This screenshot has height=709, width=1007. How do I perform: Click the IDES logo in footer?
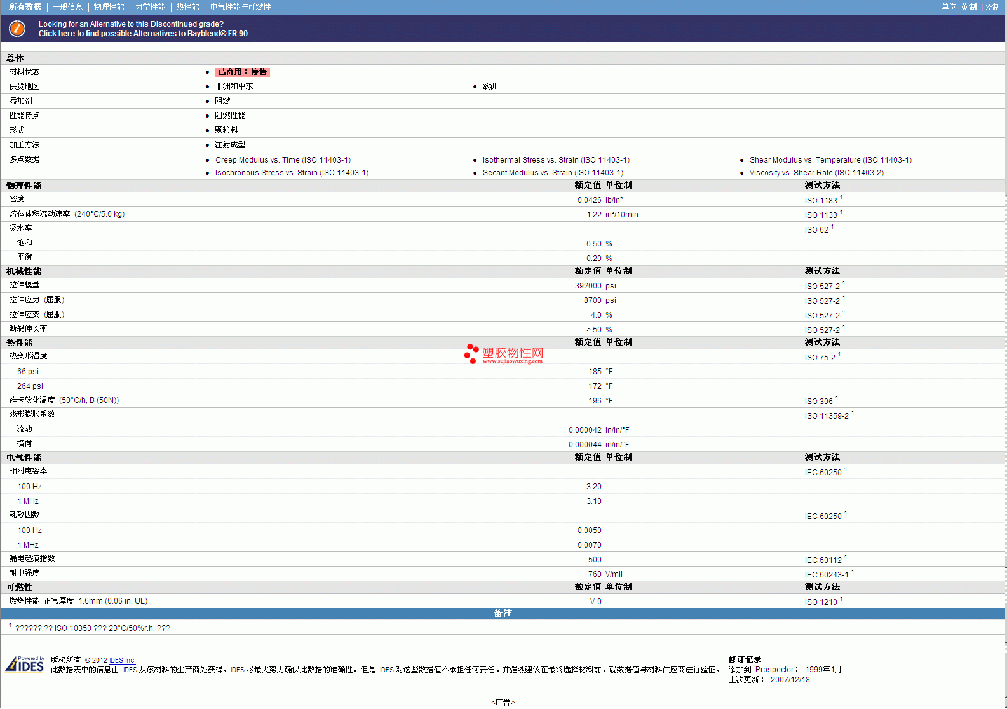[25, 664]
